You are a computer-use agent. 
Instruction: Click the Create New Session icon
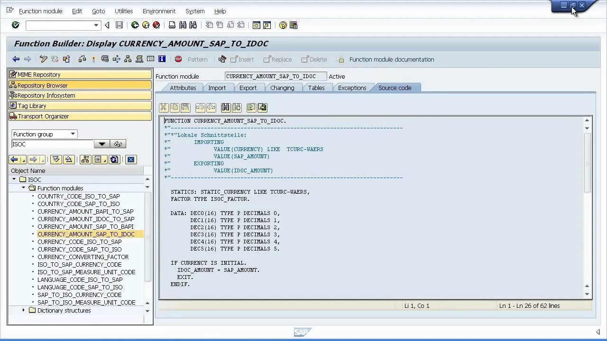coord(257,25)
